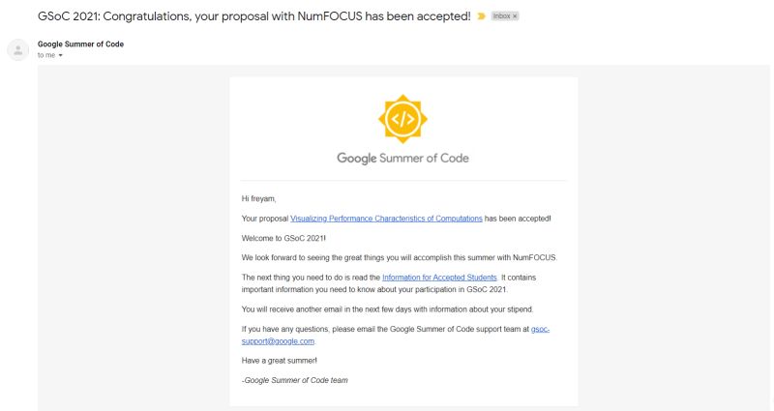The width and height of the screenshot is (774, 411).
Task: Click the paragraph about your stipend email
Action: click(388, 309)
